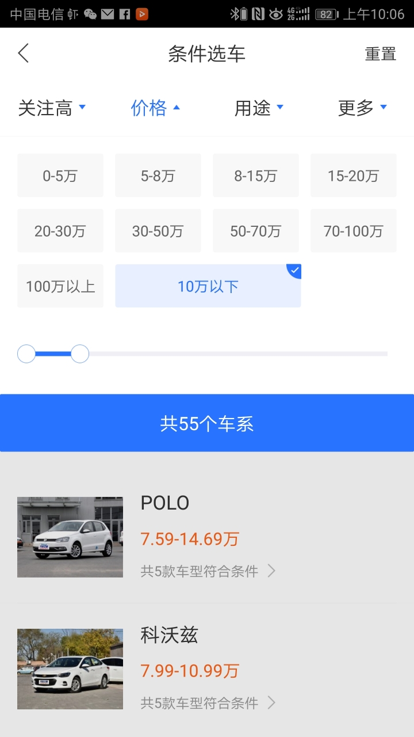This screenshot has width=414, height=737.
Task: Open WeChat notification icon in status bar
Action: tap(90, 14)
